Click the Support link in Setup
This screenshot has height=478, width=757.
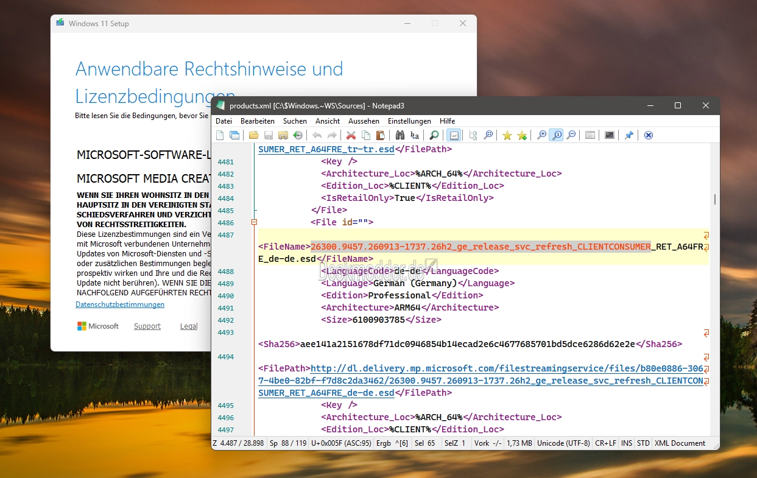147,326
